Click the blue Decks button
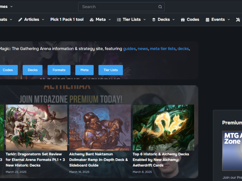The image size is (242, 181). [33, 70]
